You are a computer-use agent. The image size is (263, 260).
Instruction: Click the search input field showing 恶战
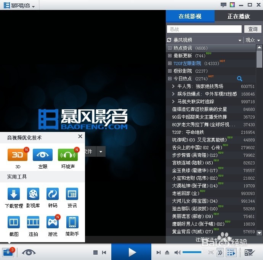click(x=204, y=29)
